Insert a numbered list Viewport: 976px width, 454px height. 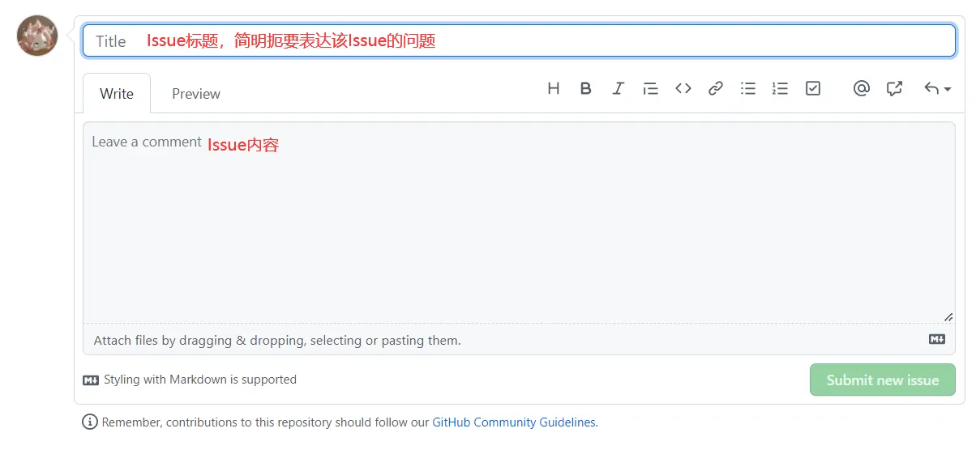[780, 89]
